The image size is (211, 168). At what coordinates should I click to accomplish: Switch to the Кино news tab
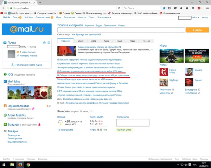[106, 41]
